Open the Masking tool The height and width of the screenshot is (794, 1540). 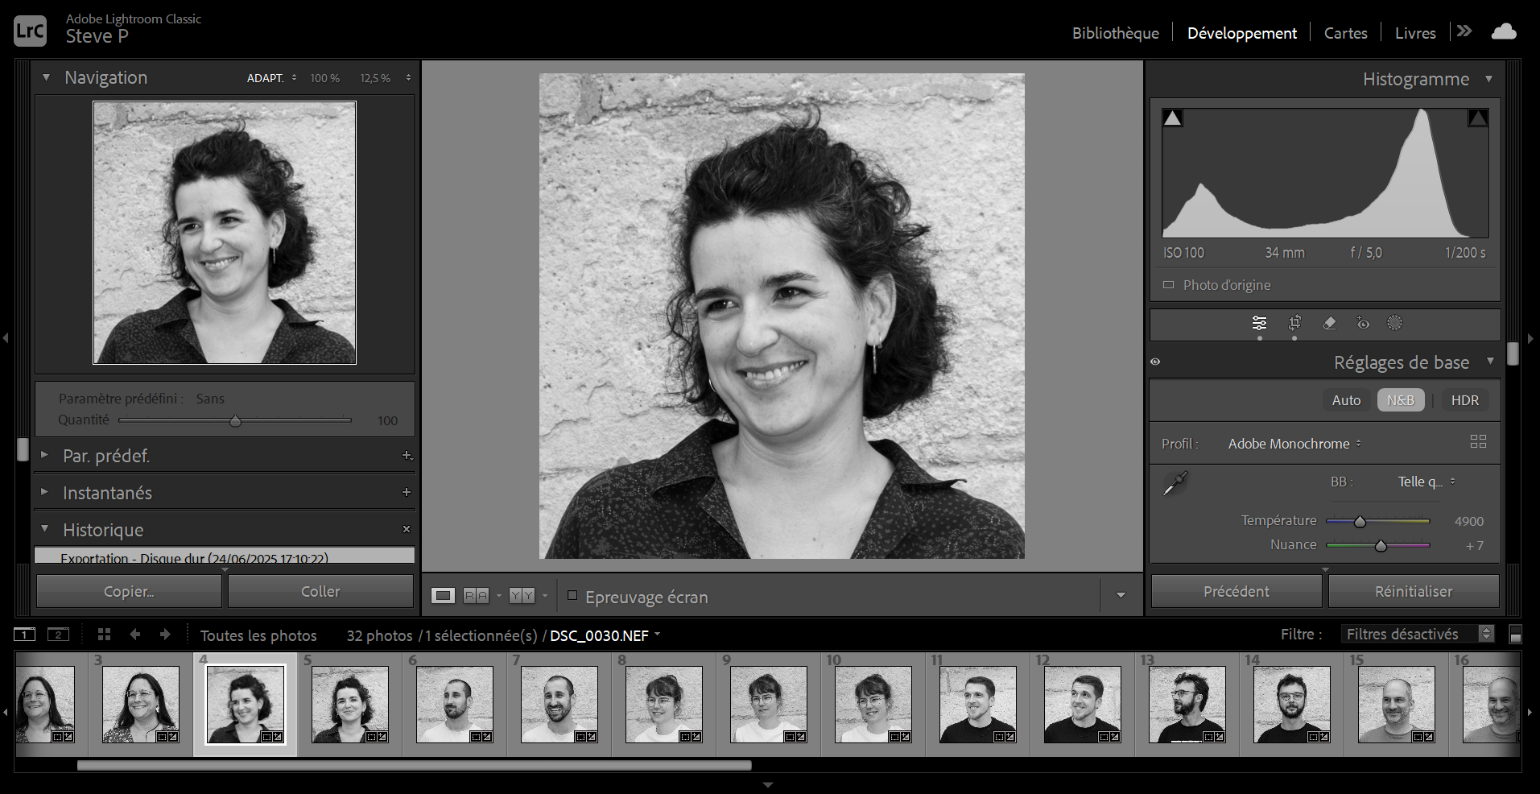(x=1395, y=323)
